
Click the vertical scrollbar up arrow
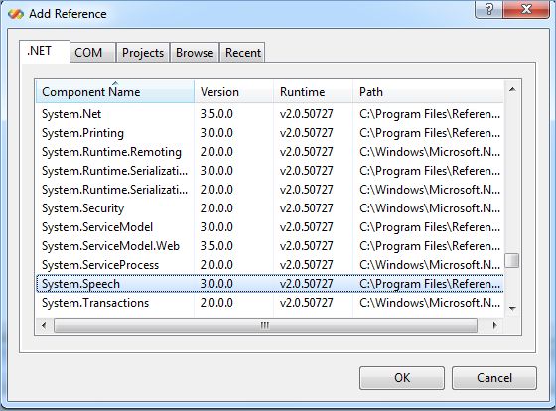click(512, 90)
